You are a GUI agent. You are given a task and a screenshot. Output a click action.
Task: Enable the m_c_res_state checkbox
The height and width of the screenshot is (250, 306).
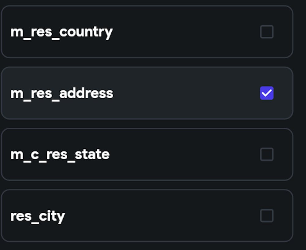click(x=267, y=154)
